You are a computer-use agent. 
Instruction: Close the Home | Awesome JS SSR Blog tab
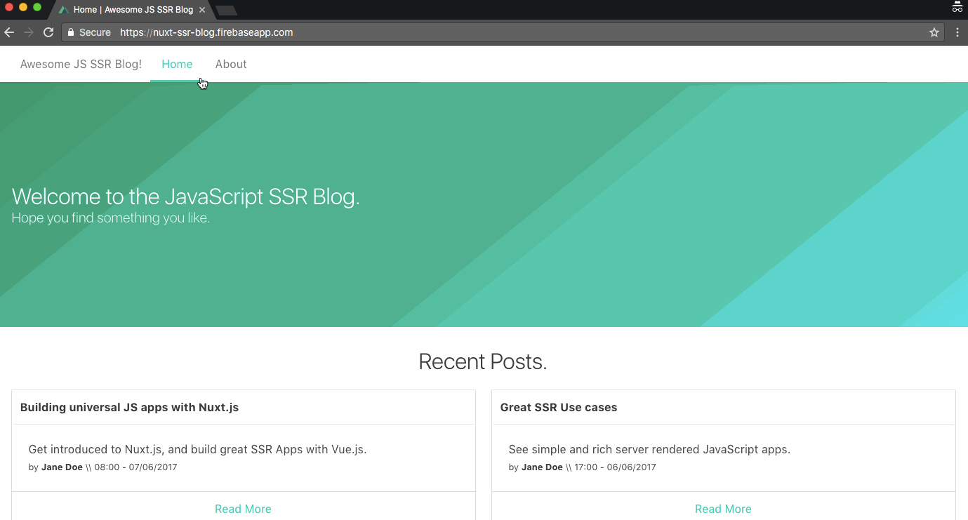[x=201, y=10]
